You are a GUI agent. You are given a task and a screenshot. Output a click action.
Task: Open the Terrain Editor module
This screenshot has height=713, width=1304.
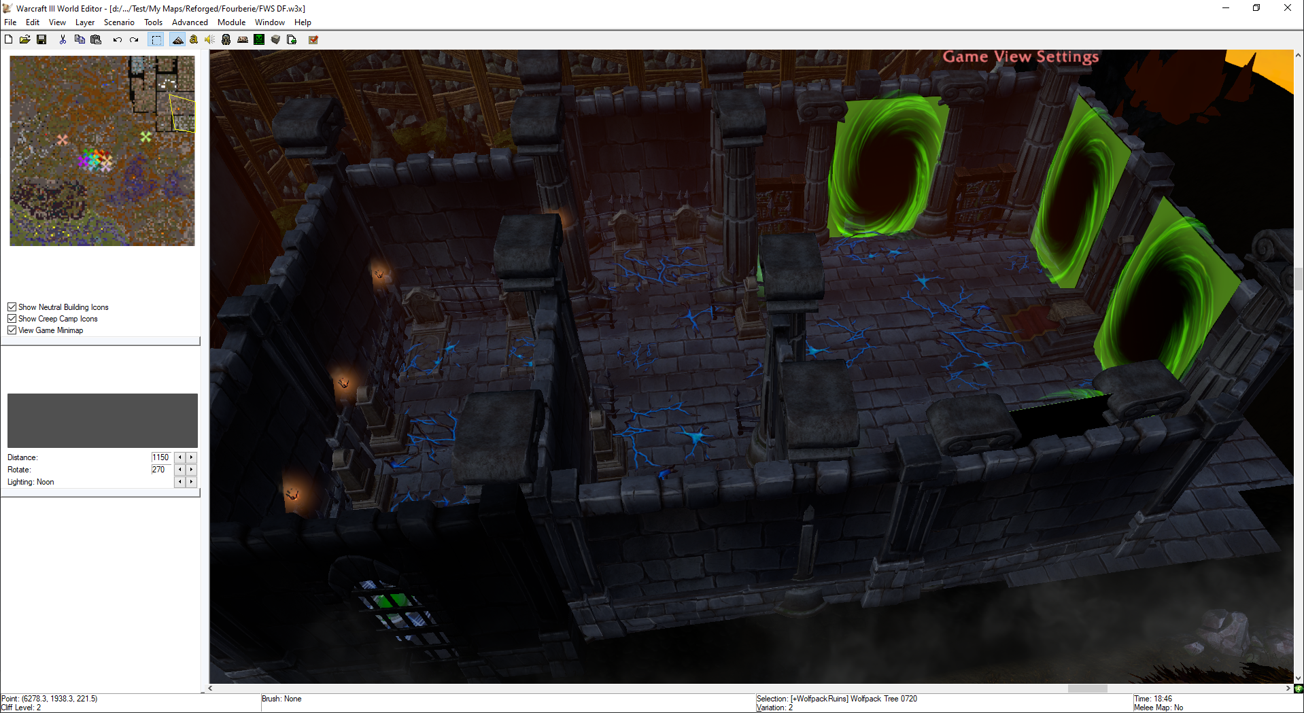(x=177, y=39)
